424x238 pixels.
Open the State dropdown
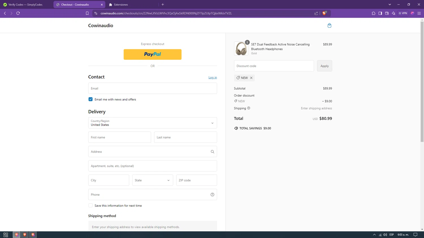pyautogui.click(x=153, y=180)
